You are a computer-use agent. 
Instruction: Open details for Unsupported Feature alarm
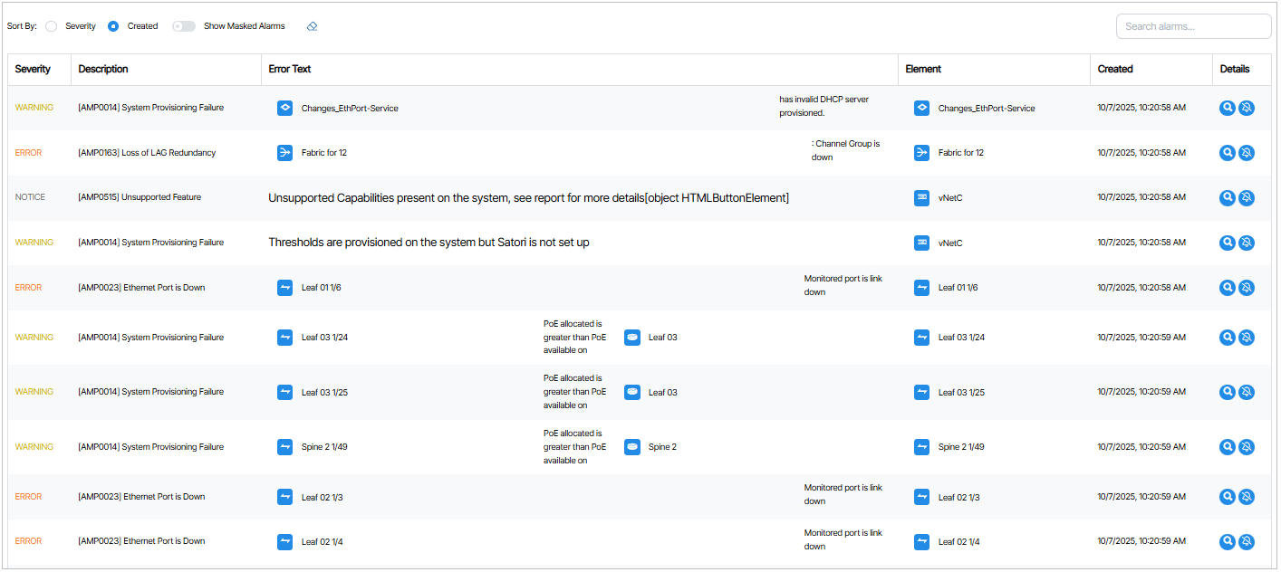pos(1227,197)
